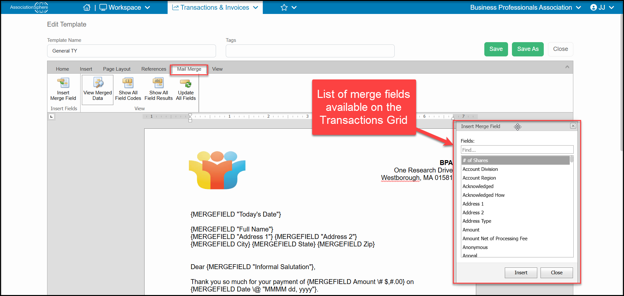Open the References ribbon tab
This screenshot has width=624, height=296.
(154, 69)
